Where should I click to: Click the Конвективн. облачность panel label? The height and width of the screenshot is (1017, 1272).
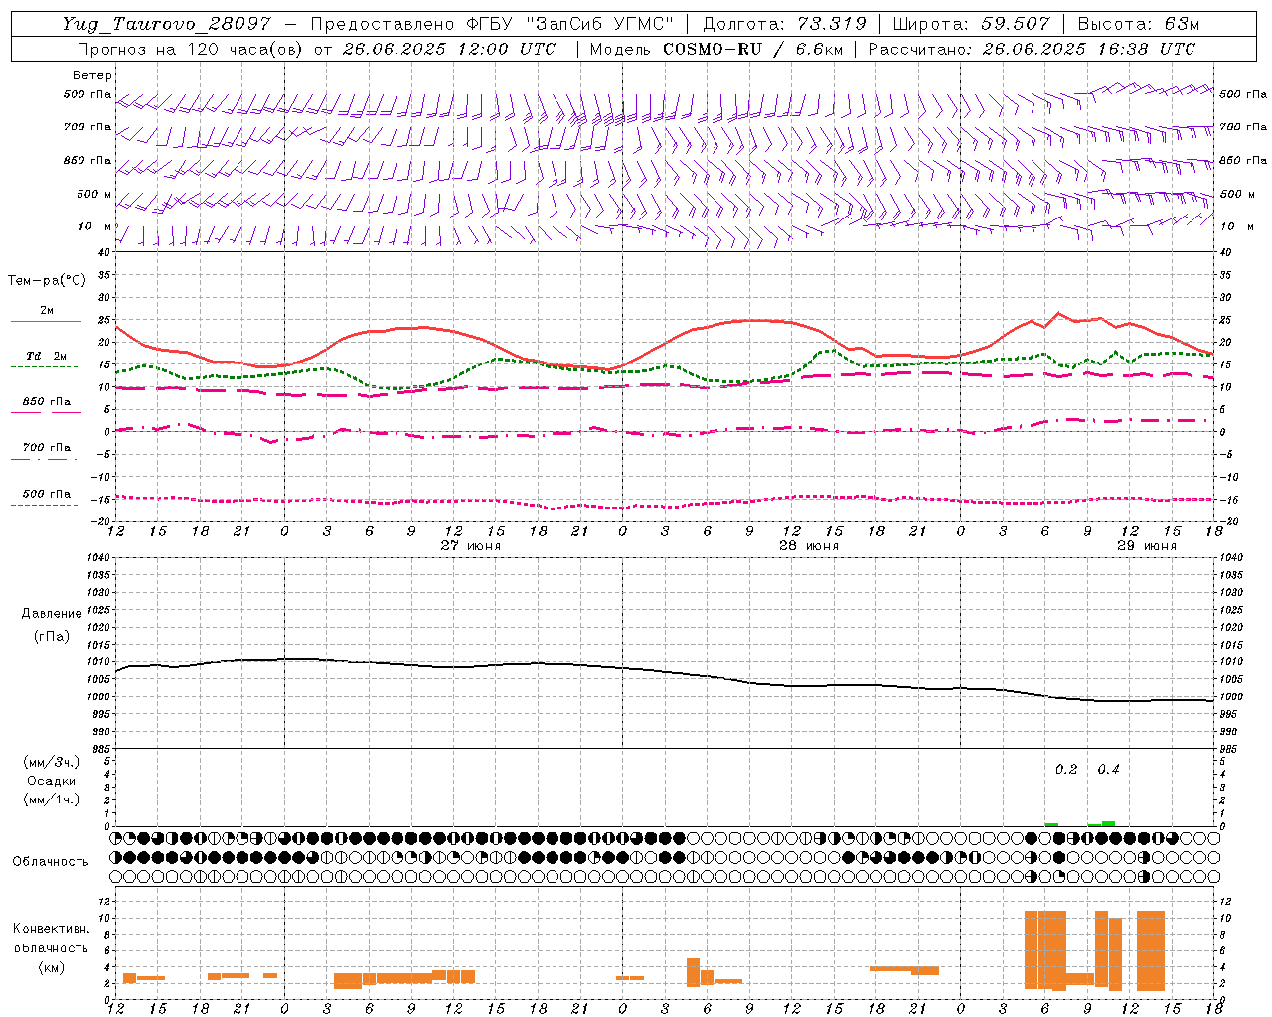51,938
